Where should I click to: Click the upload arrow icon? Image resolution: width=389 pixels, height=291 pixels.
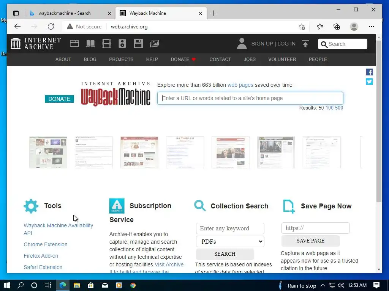[305, 44]
